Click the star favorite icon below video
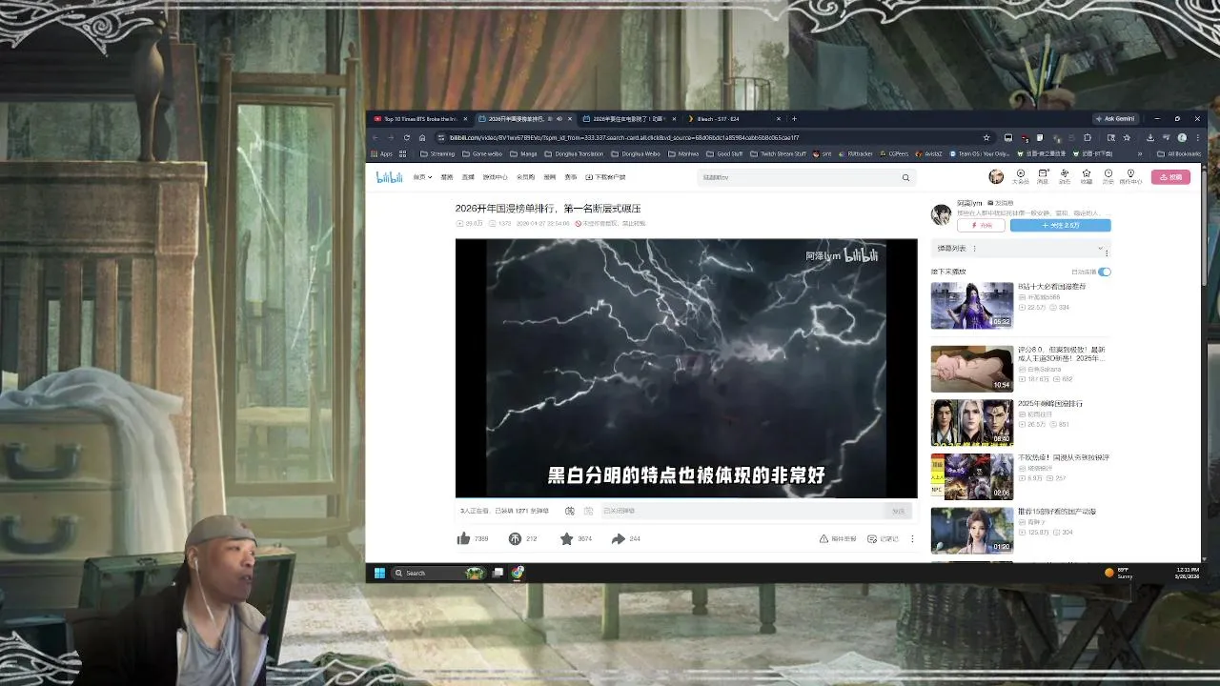This screenshot has width=1220, height=686. click(x=566, y=539)
